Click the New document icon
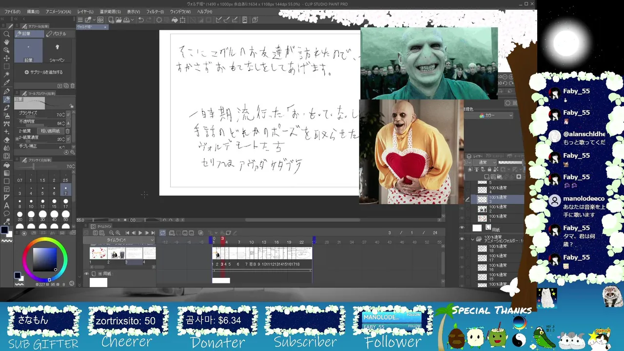 click(111, 20)
